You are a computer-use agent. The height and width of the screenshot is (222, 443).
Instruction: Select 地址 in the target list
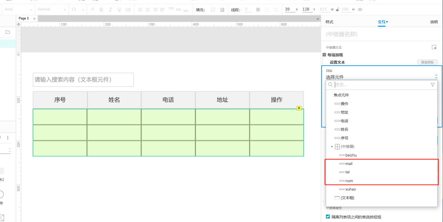coord(345,112)
